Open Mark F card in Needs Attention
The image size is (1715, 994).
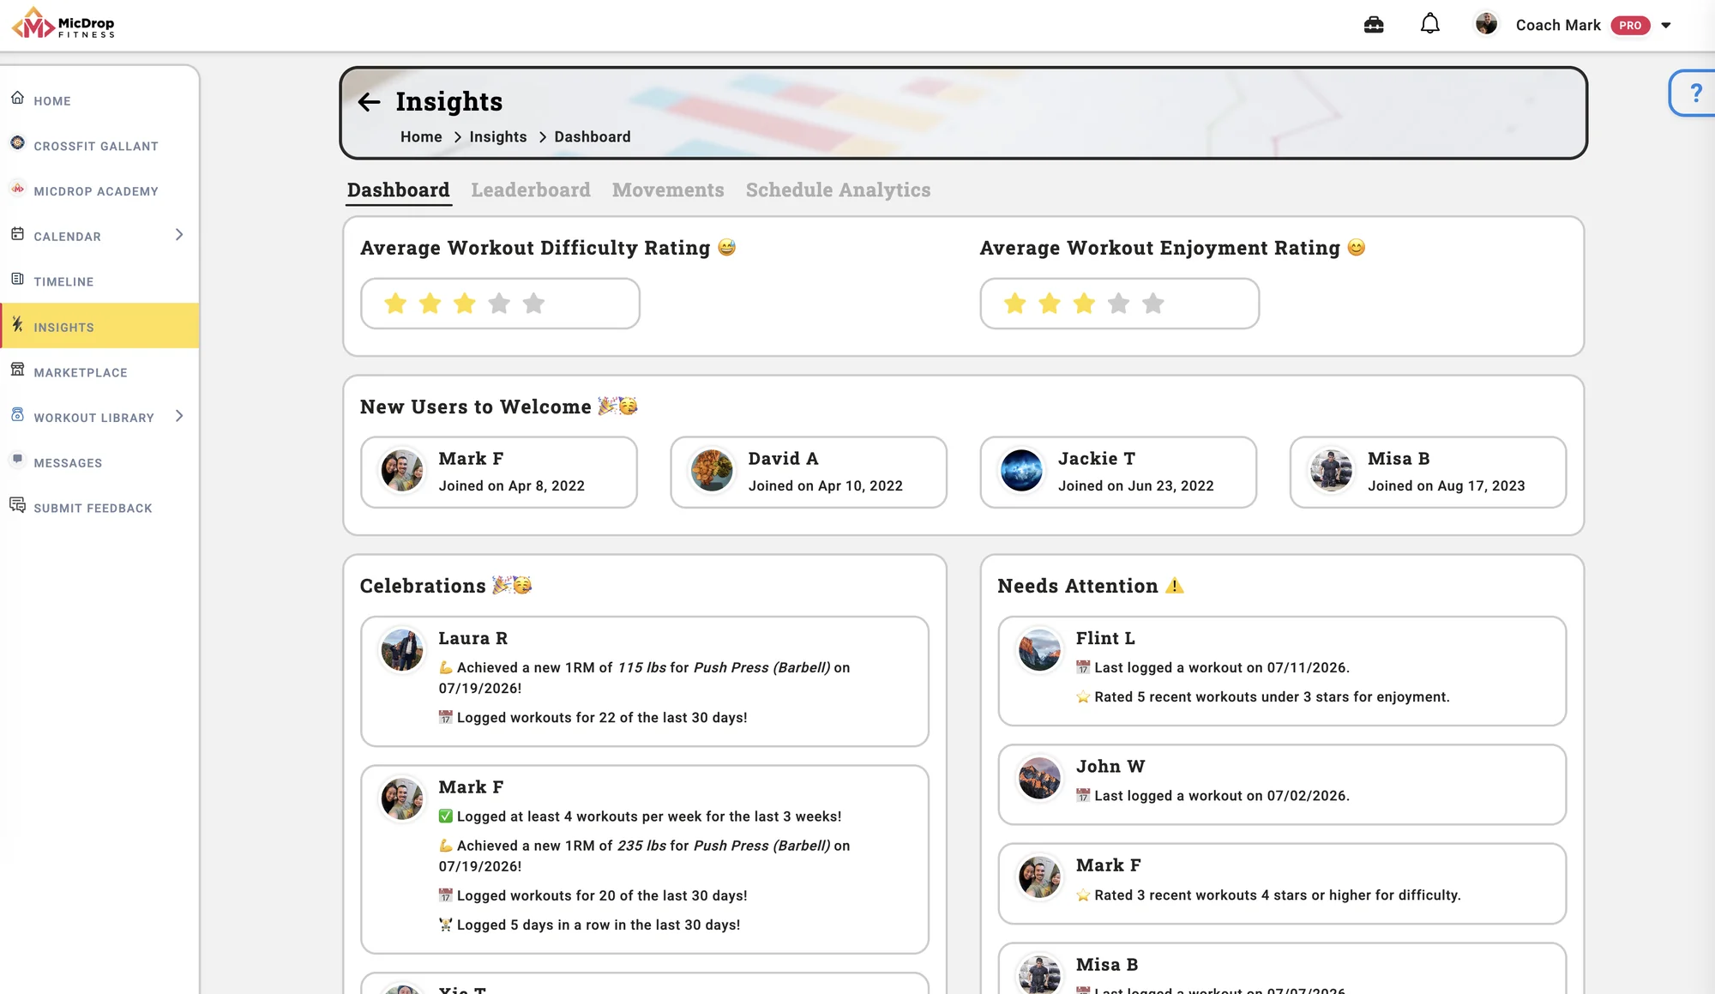1282,883
